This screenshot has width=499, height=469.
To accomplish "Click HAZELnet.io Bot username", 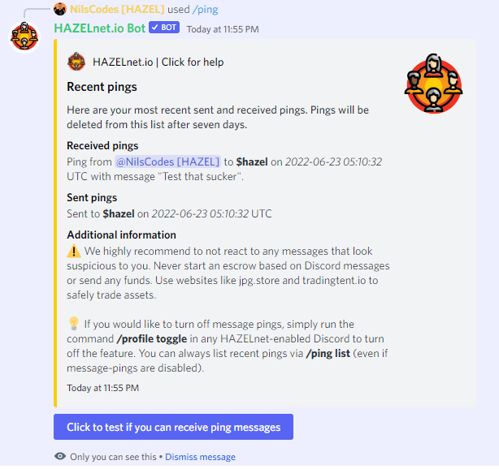I will pos(100,28).
